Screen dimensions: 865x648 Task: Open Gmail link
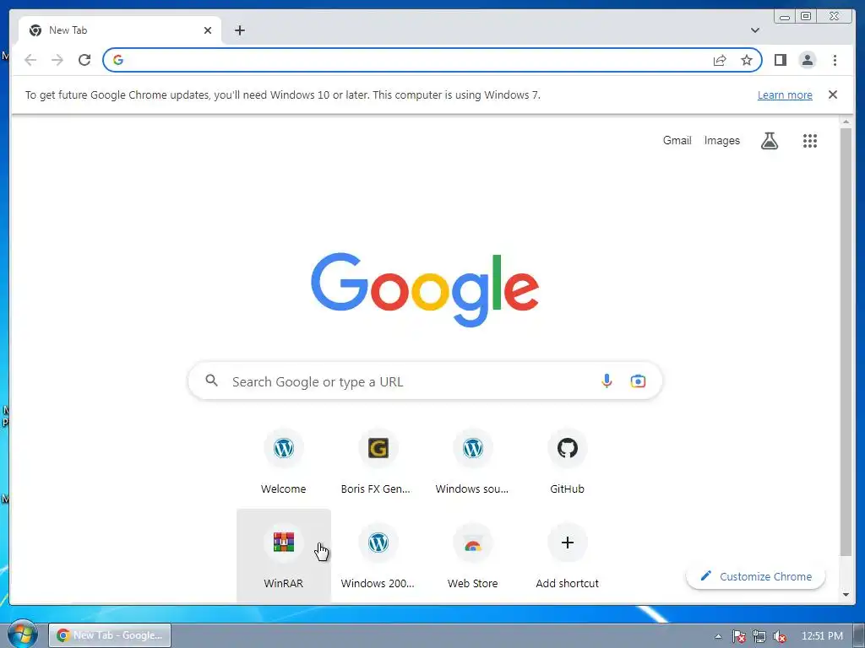click(x=677, y=141)
